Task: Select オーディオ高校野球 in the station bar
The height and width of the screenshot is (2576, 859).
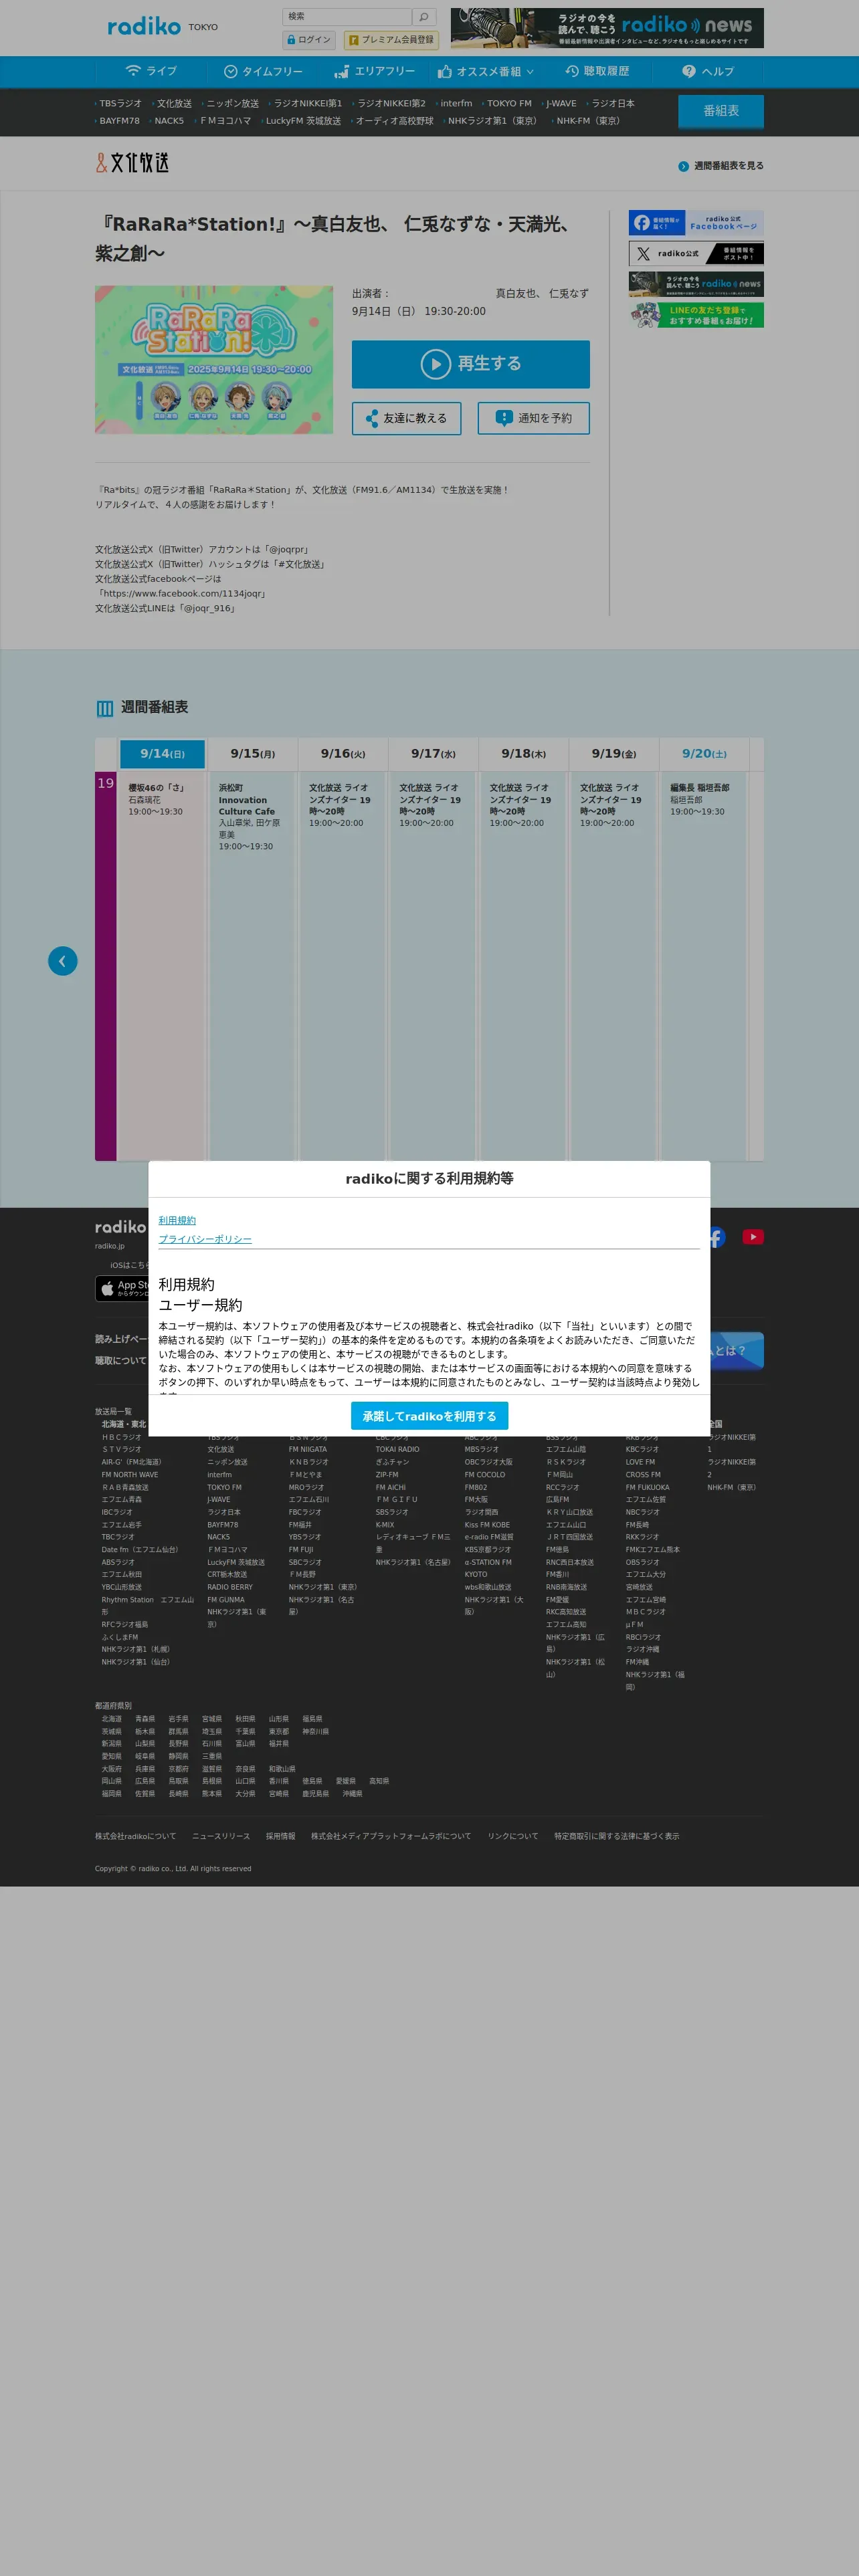Action: point(394,121)
